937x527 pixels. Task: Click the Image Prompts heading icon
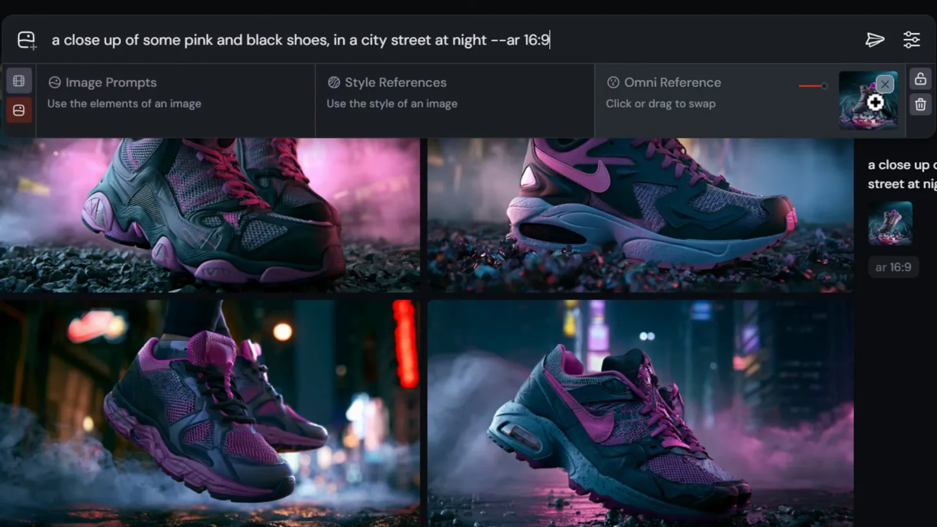click(54, 83)
